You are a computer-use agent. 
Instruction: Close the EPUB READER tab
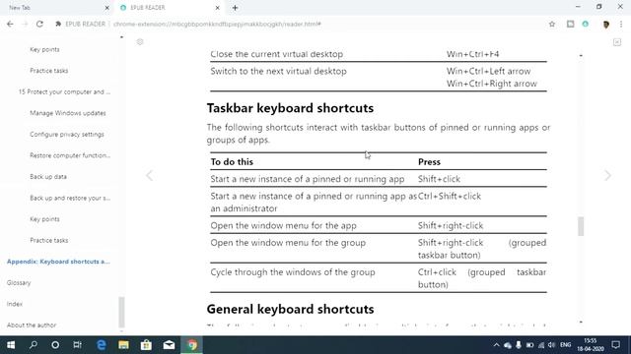click(217, 8)
